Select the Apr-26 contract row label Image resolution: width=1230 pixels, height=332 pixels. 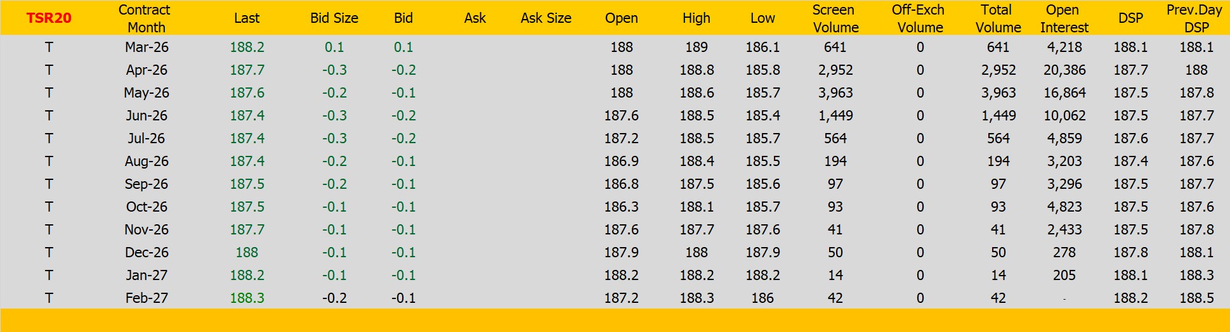tap(147, 70)
